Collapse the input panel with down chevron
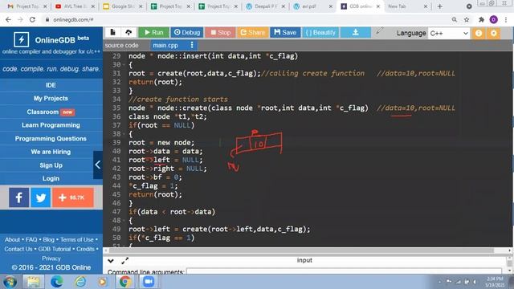This screenshot has height=289, width=514. coord(111,261)
